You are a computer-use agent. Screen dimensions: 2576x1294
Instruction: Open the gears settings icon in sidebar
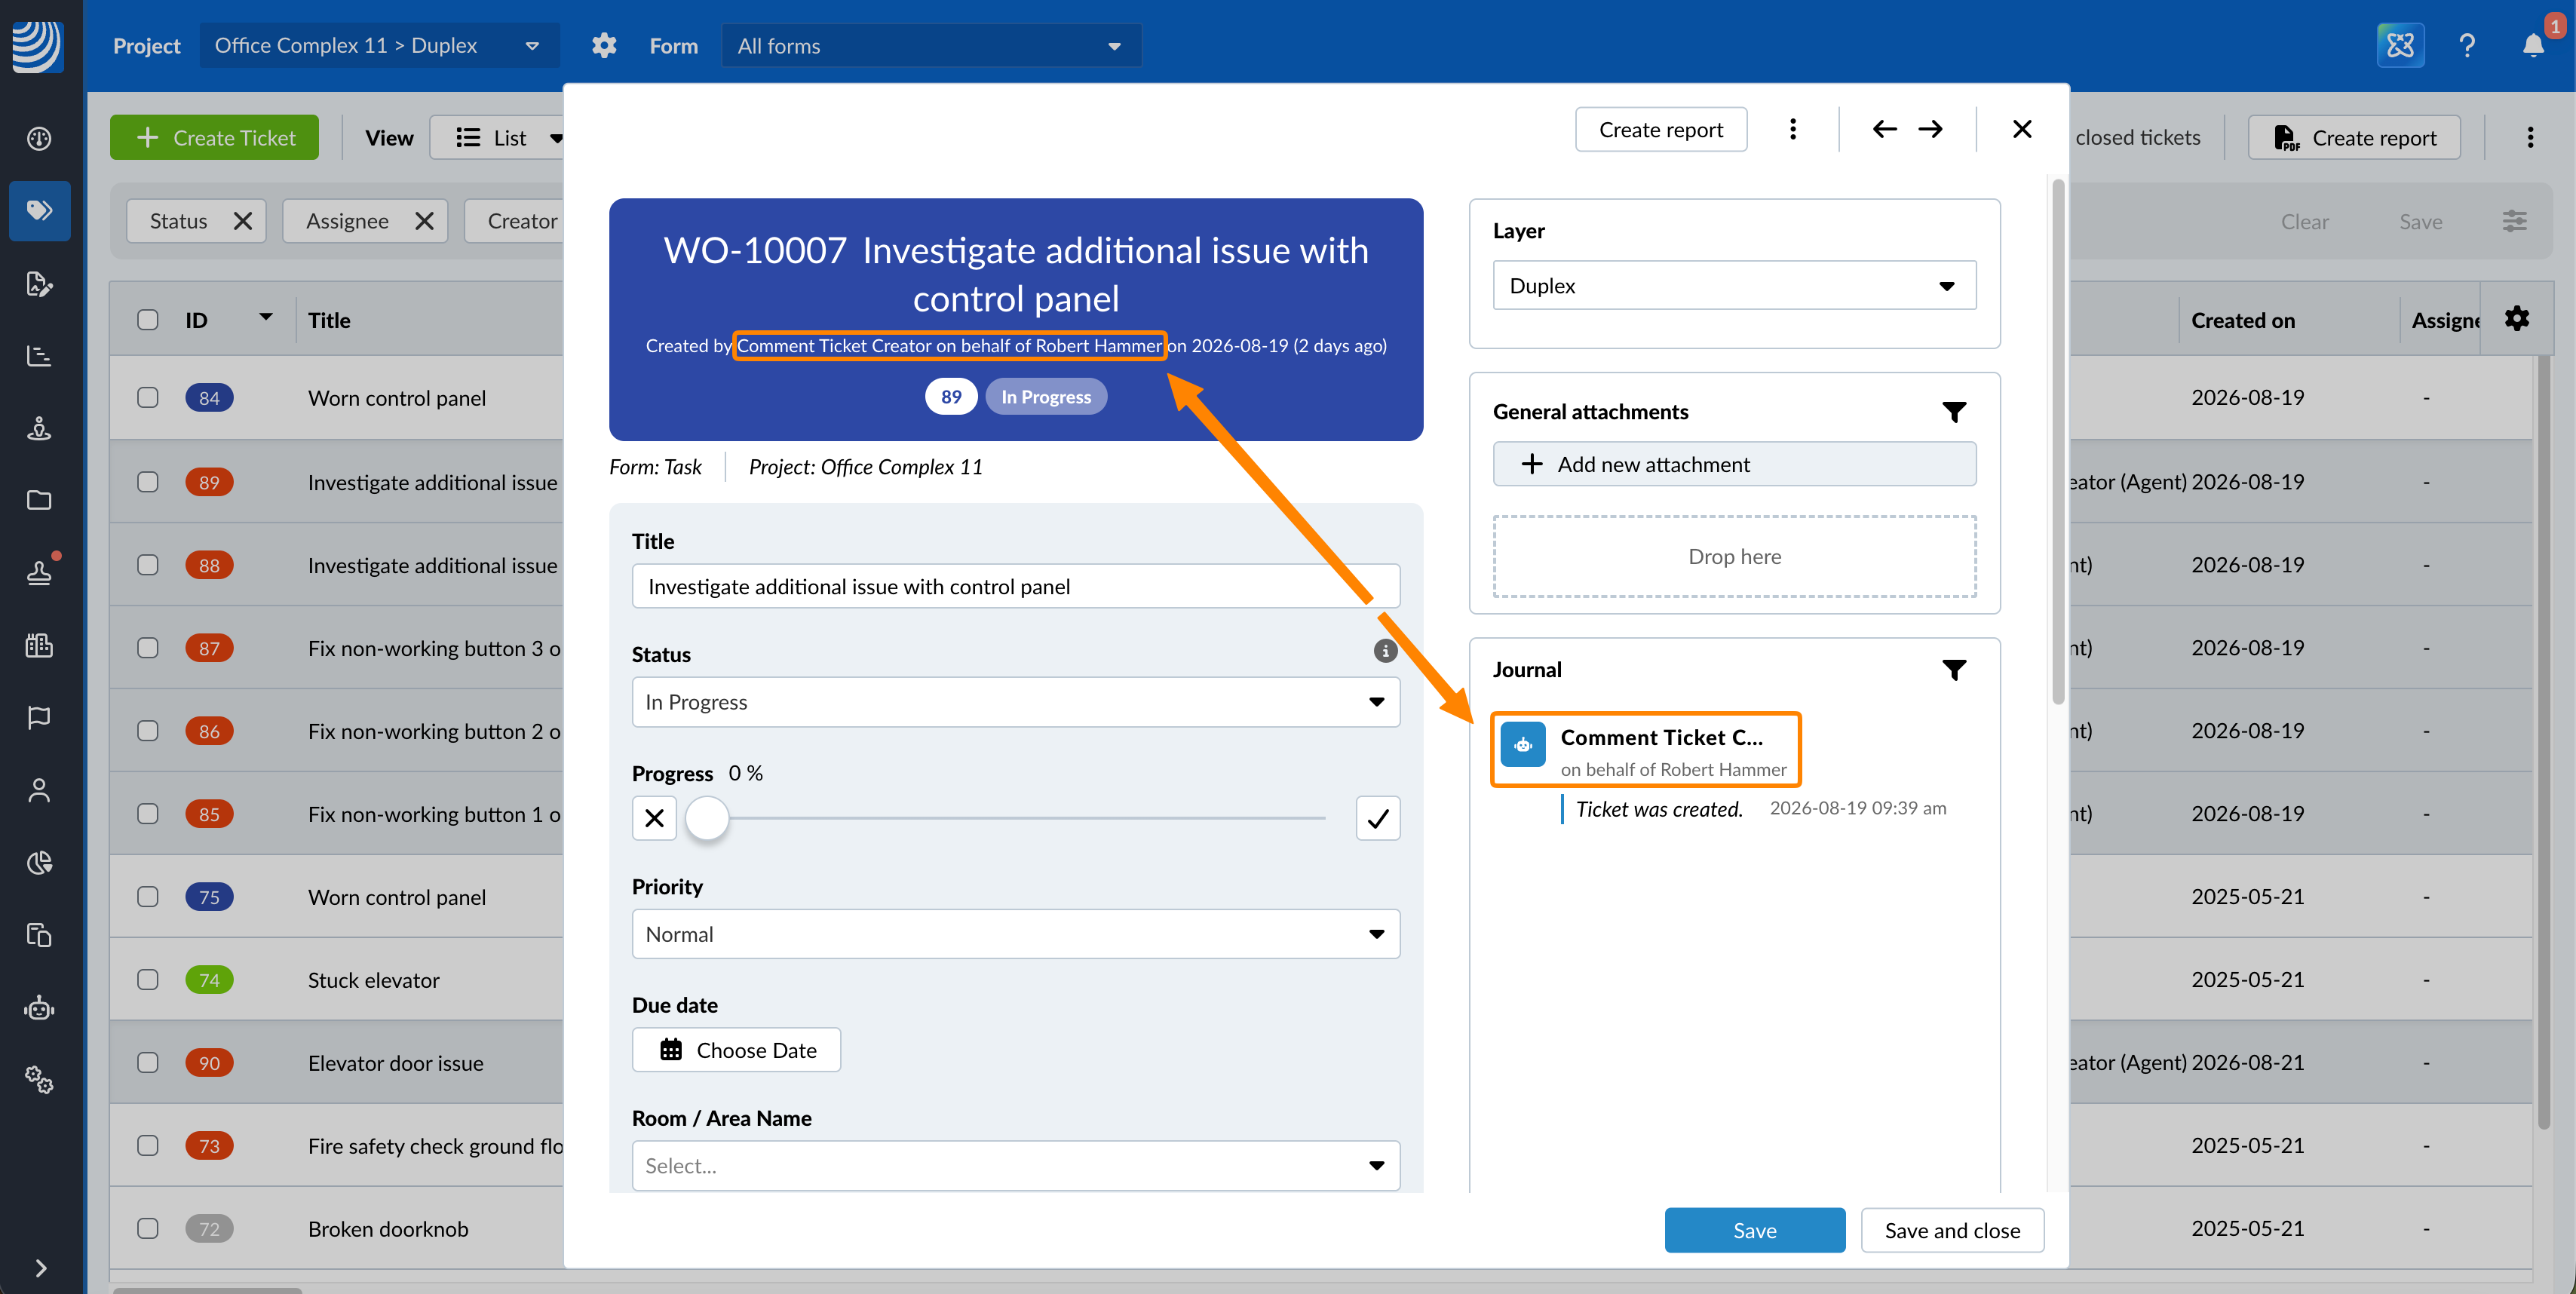[x=39, y=1079]
